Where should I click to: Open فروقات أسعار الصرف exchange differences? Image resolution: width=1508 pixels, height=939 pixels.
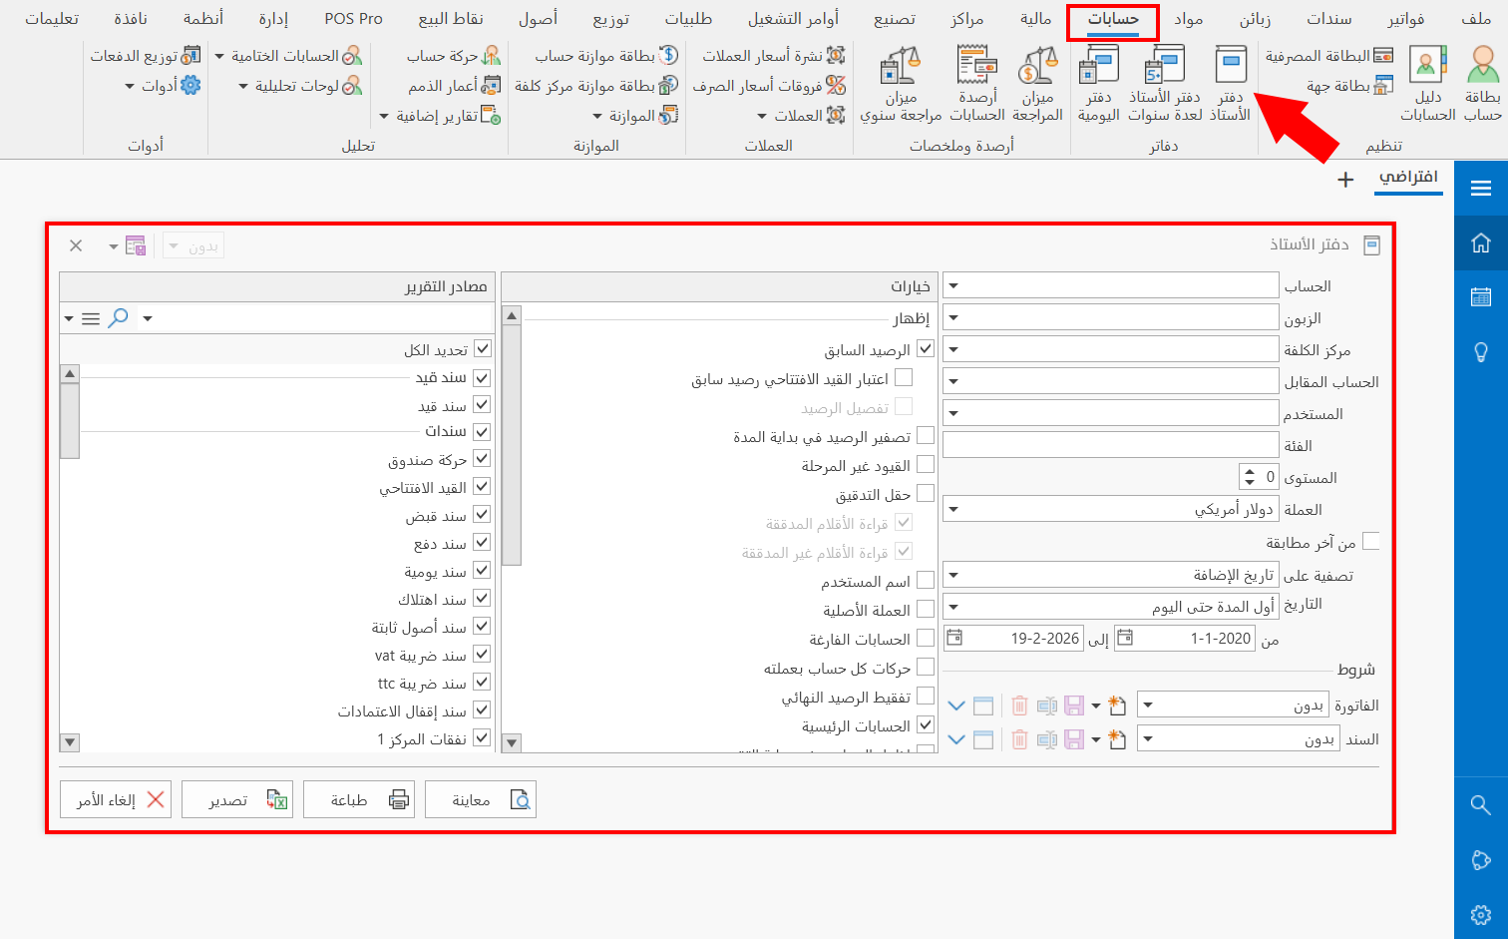tap(769, 86)
